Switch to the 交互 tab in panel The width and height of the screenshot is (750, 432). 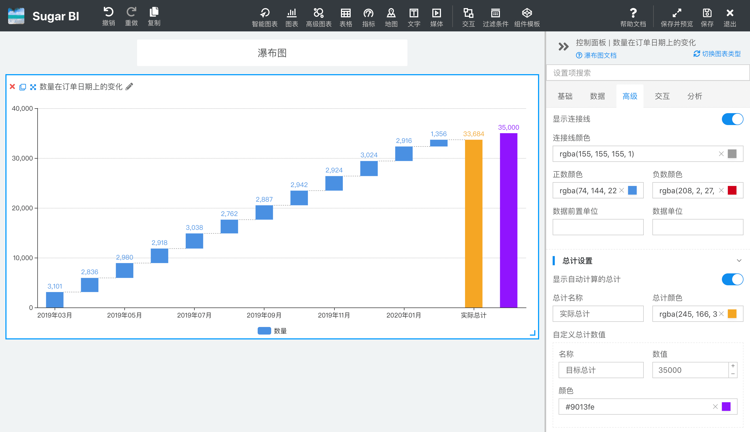[x=662, y=96]
